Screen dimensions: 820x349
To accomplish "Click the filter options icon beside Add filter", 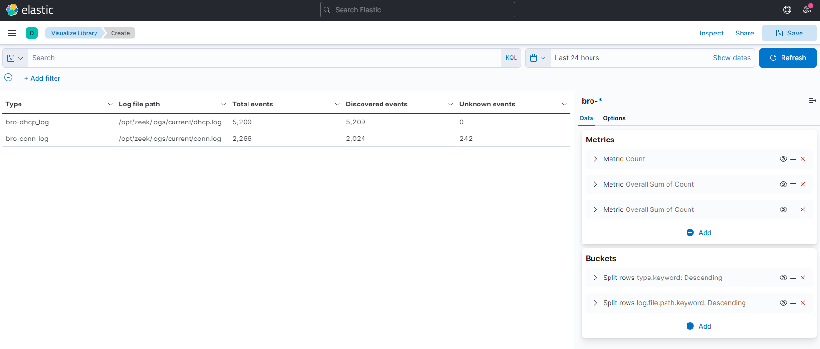I will [x=8, y=78].
